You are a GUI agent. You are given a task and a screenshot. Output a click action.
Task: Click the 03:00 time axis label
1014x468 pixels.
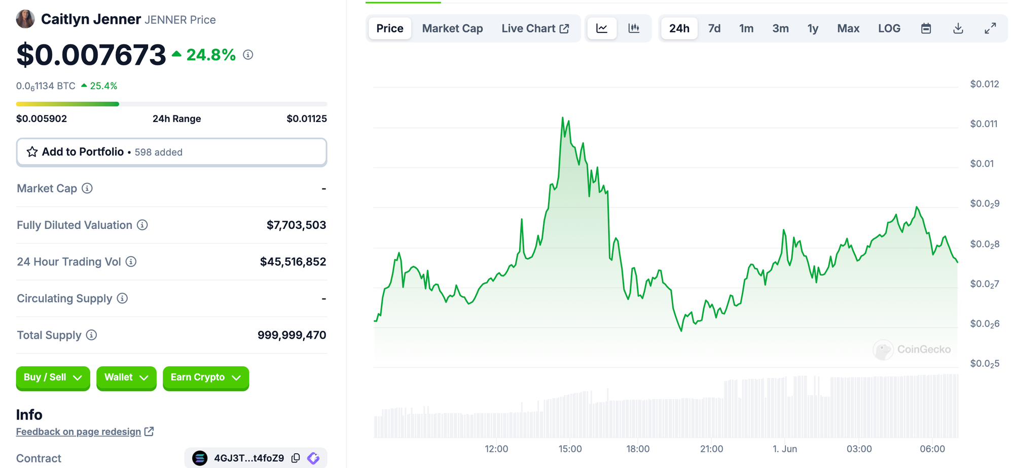coord(859,449)
